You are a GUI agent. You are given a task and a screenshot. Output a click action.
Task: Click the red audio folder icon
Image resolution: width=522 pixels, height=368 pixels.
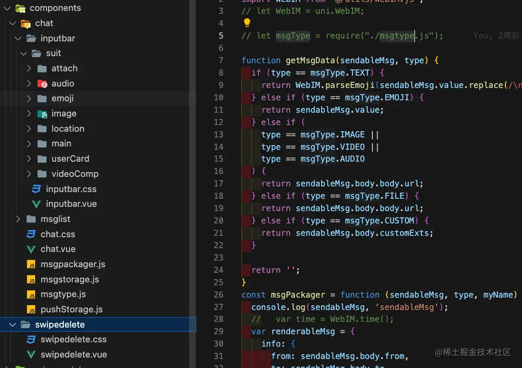(x=42, y=84)
